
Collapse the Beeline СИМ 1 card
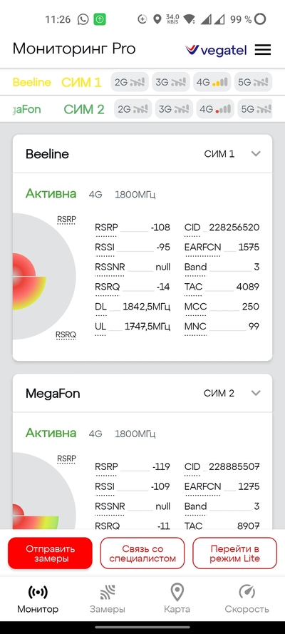256,153
